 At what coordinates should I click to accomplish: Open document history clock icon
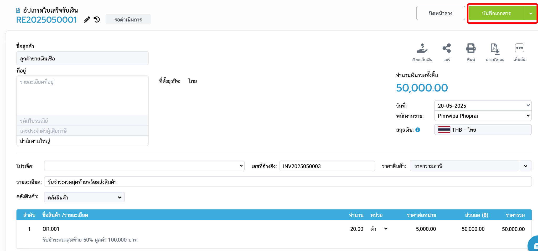[x=97, y=19]
